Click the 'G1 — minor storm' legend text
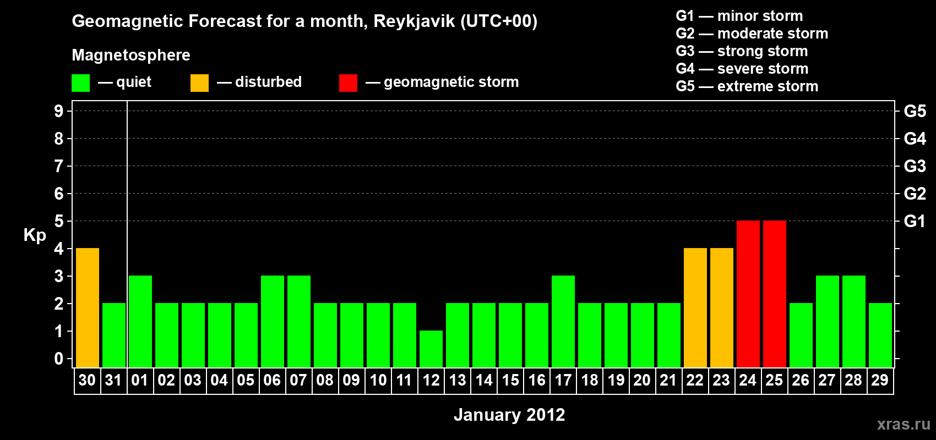 739,16
